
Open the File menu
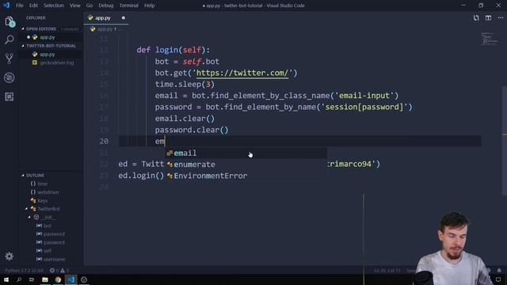click(20, 6)
